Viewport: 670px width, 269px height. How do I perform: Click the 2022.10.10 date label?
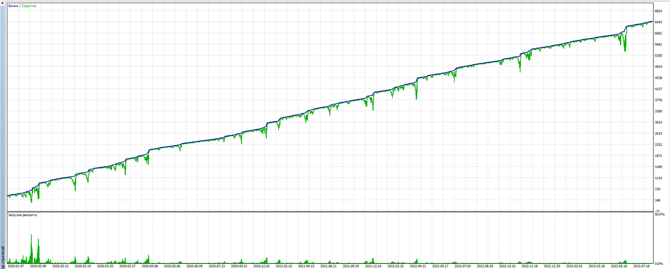pyautogui.click(x=507, y=266)
